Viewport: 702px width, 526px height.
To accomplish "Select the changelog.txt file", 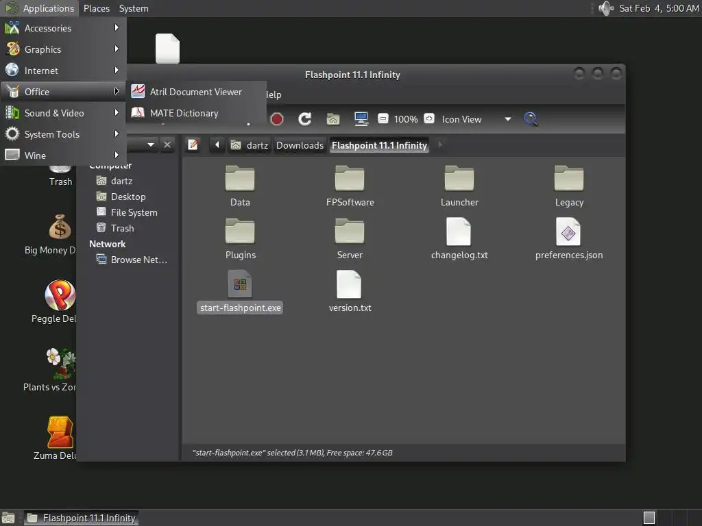I will coord(459,239).
